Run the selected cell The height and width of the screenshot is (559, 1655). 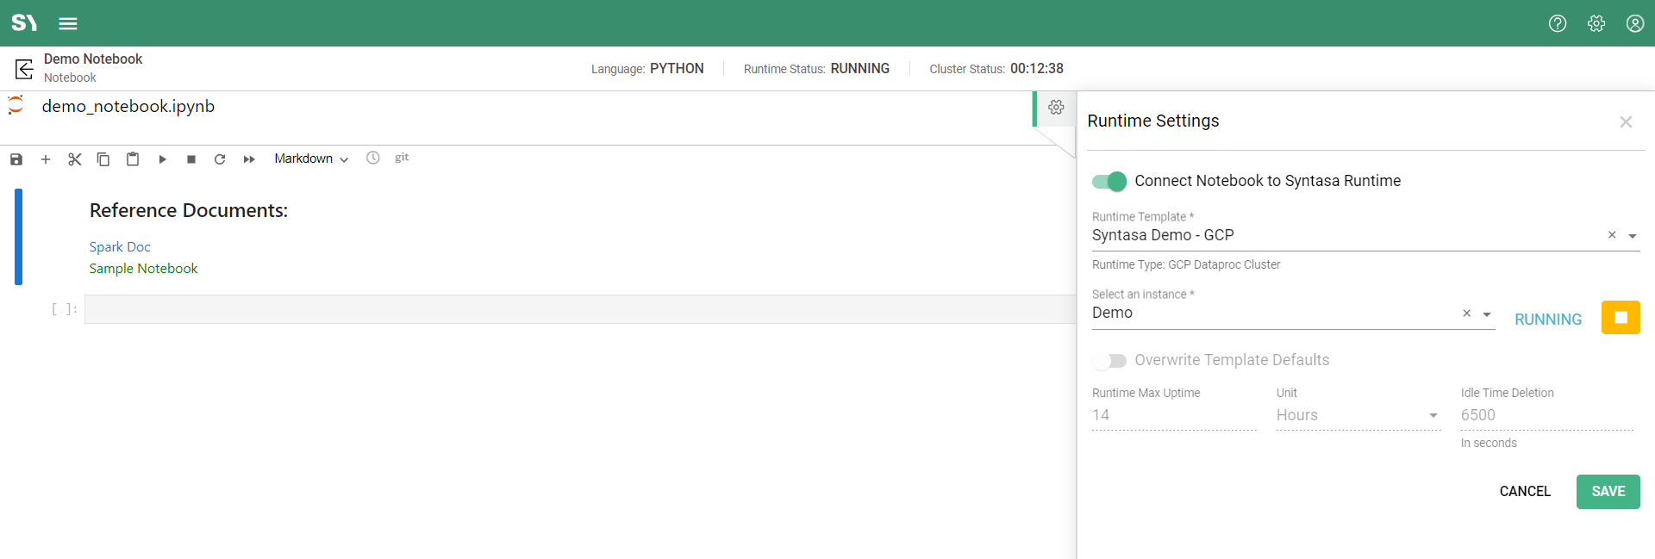click(x=162, y=159)
